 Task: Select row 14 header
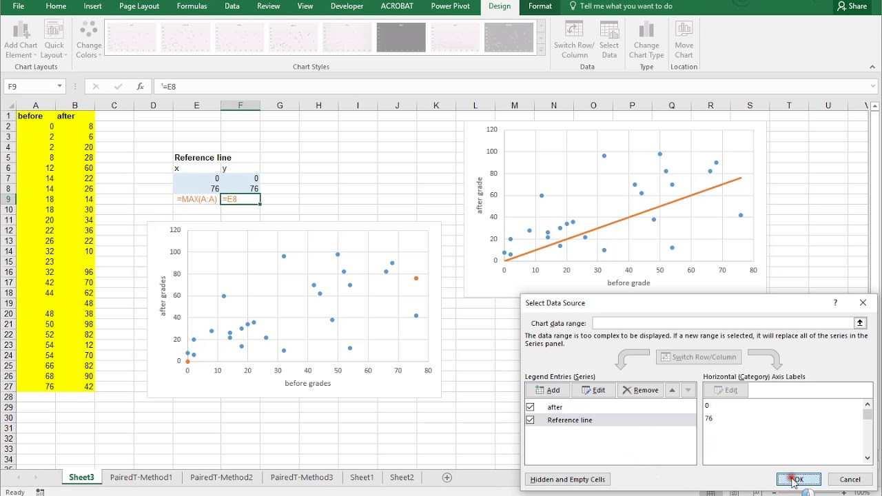pyautogui.click(x=8, y=251)
